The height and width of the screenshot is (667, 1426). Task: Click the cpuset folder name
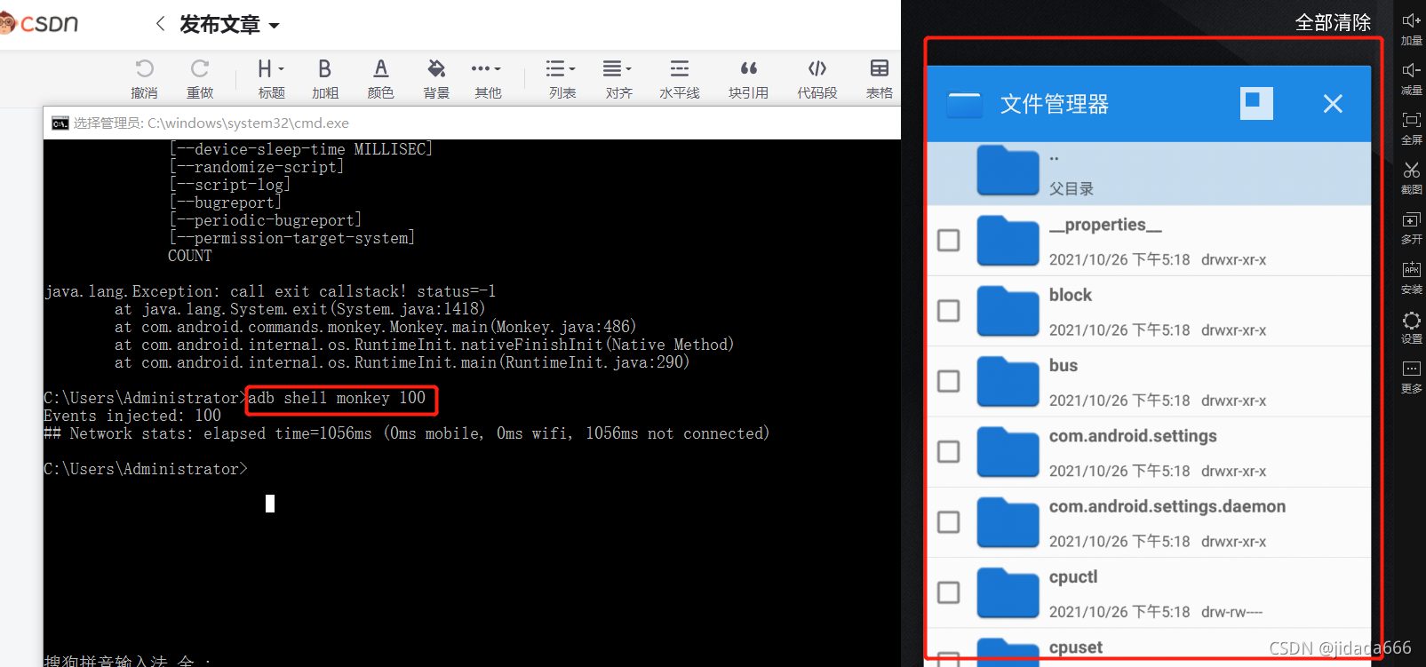[x=1076, y=647]
